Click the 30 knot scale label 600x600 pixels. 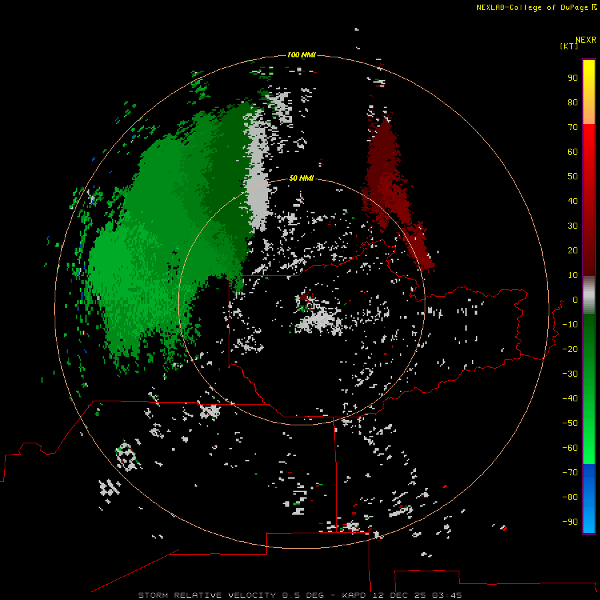573,226
